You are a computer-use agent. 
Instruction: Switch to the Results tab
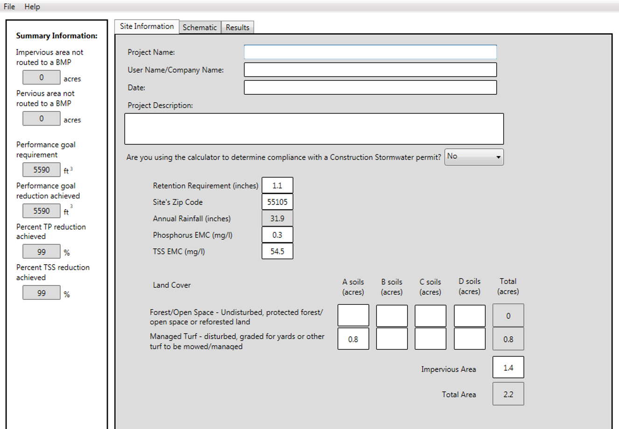click(238, 27)
